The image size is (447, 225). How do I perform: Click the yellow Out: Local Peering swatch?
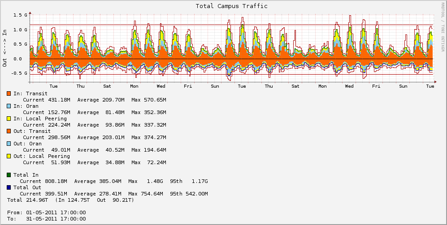click(9, 156)
